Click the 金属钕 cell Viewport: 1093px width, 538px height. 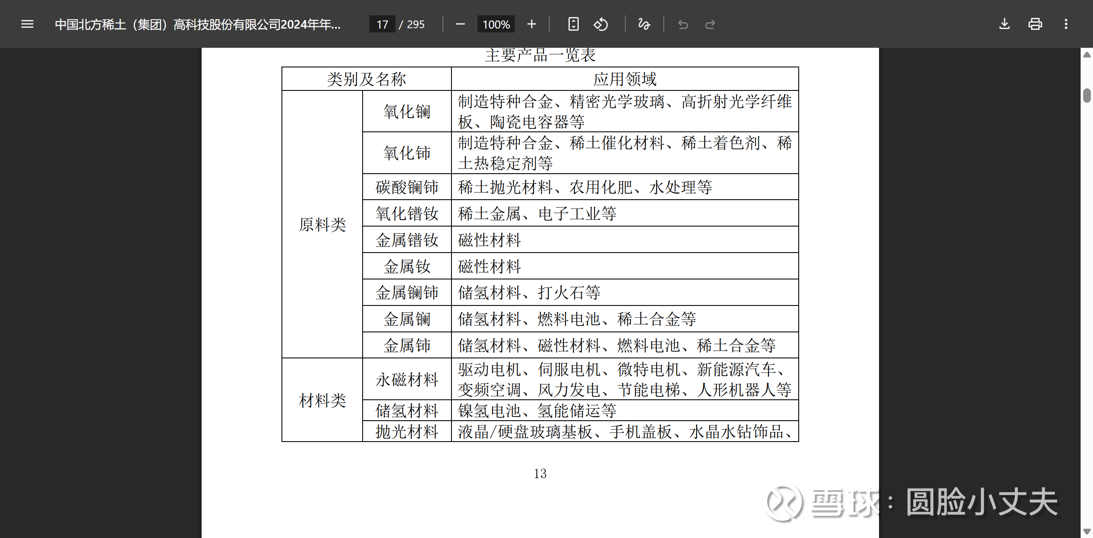point(407,266)
